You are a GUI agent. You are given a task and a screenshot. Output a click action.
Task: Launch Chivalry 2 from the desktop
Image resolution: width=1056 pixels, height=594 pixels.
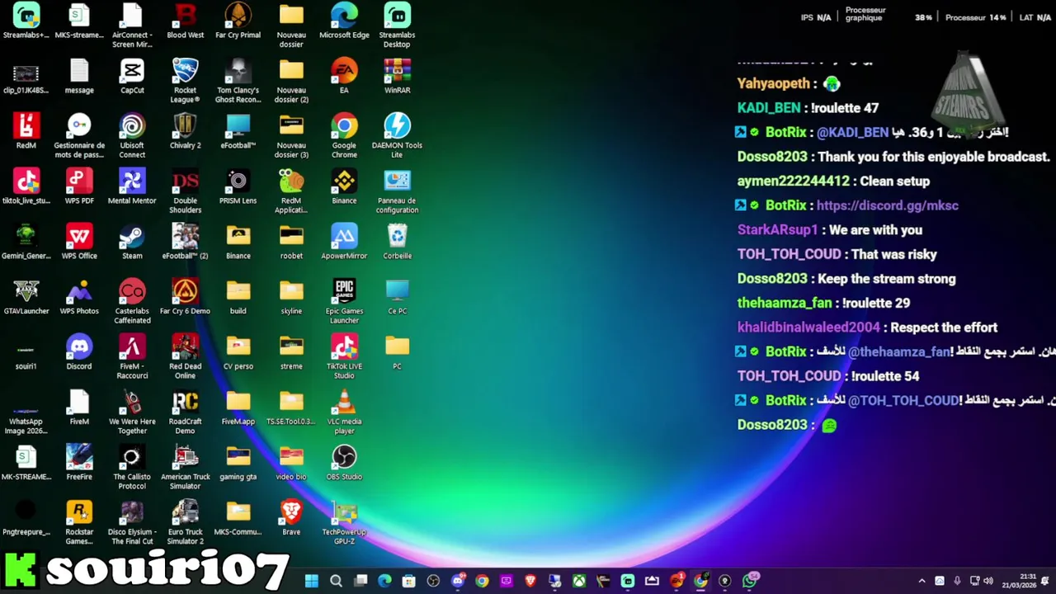tap(185, 131)
